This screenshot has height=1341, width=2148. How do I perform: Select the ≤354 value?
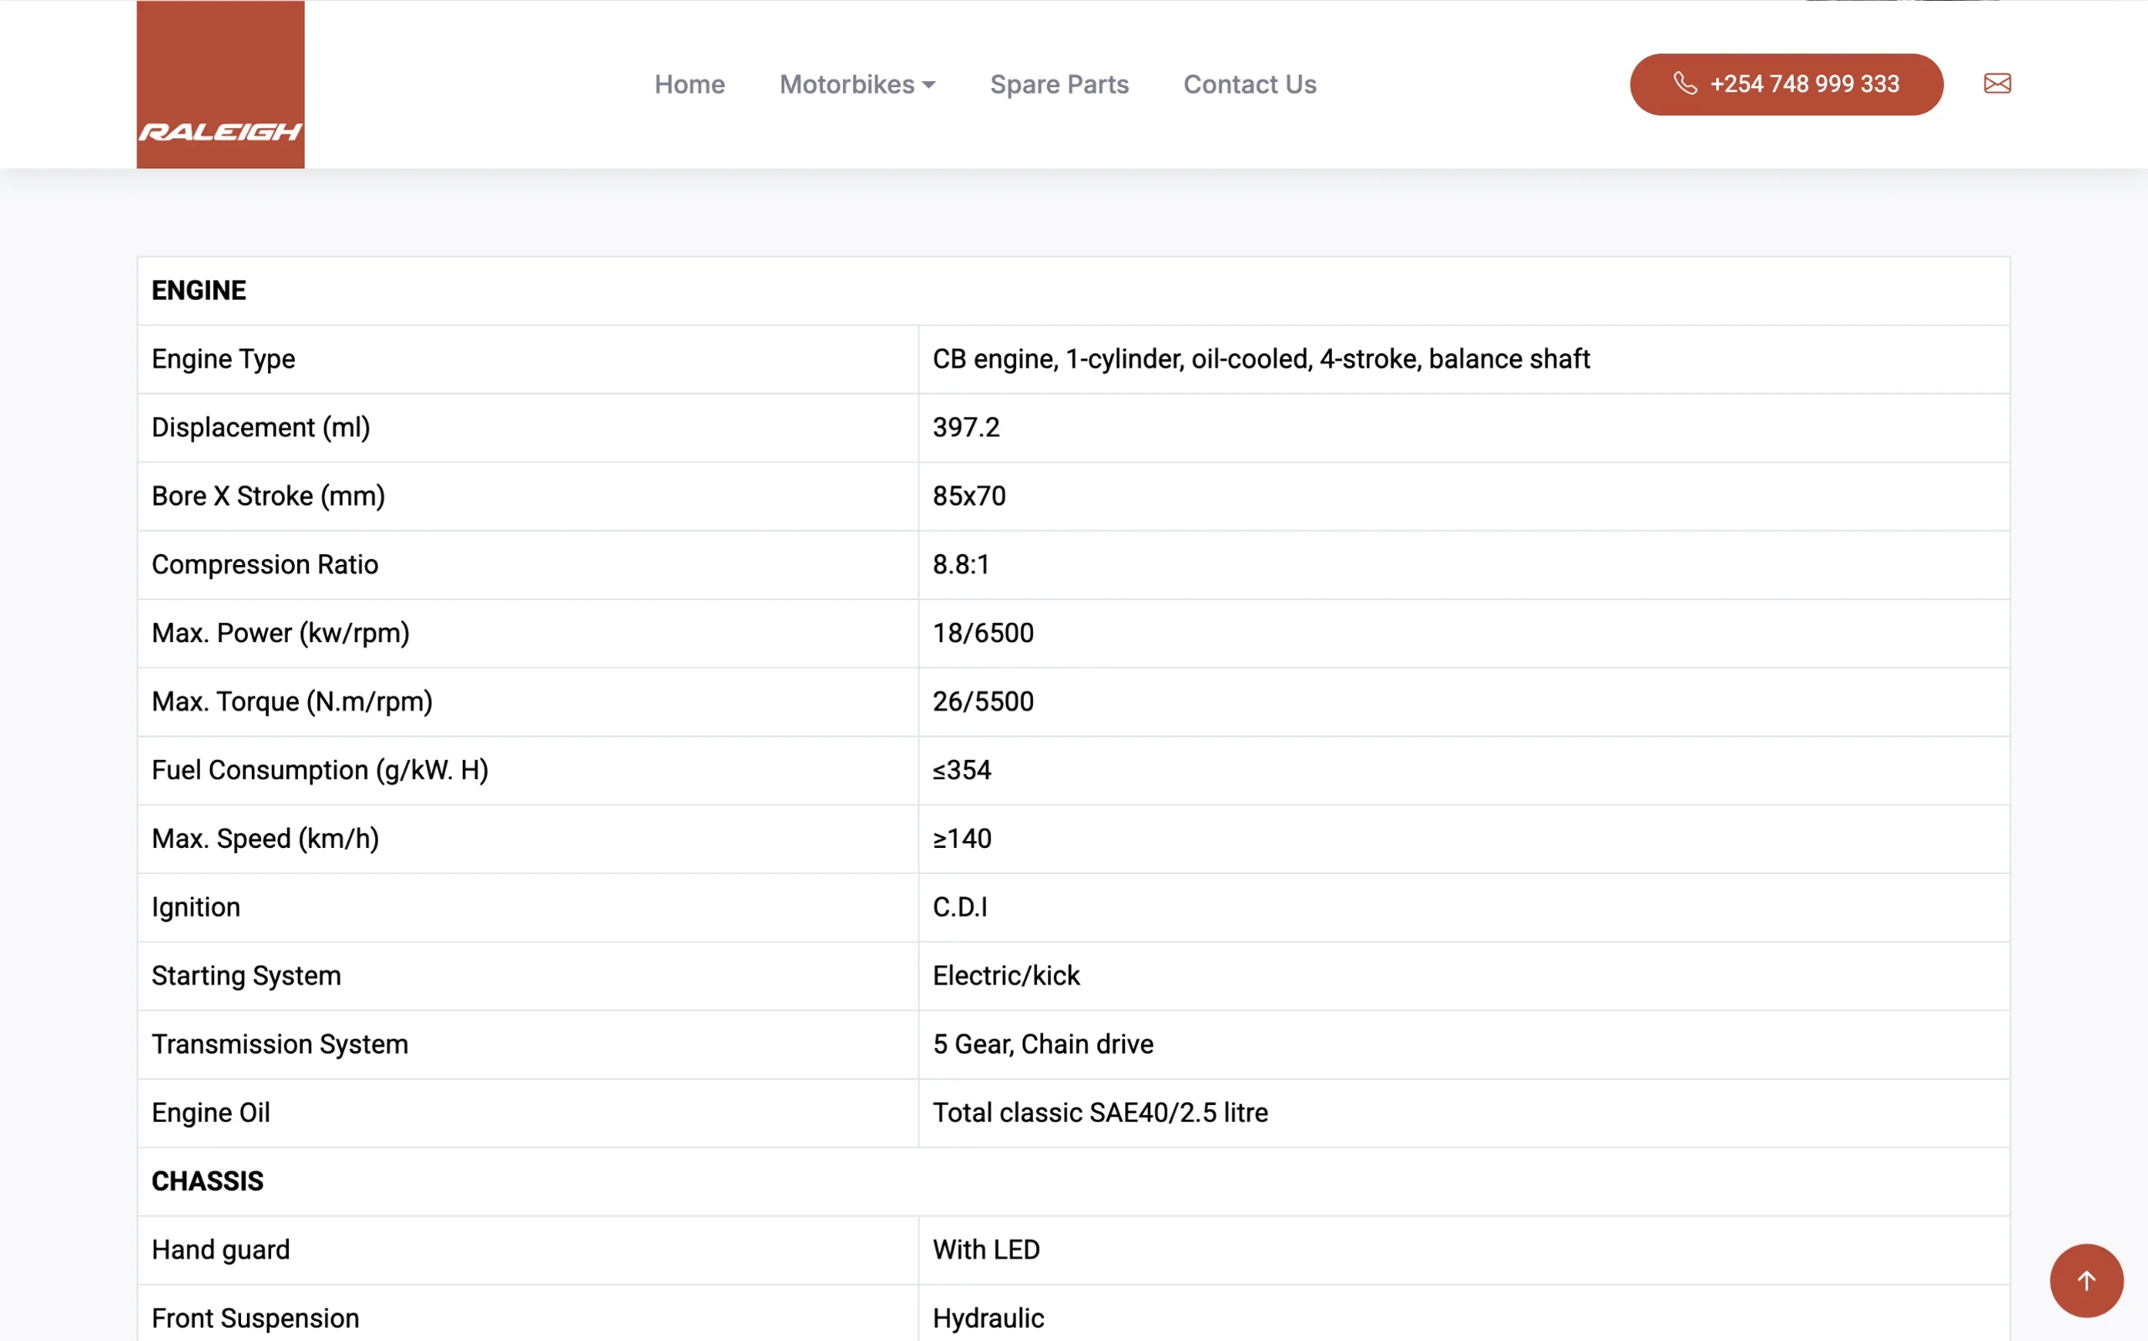(x=961, y=769)
